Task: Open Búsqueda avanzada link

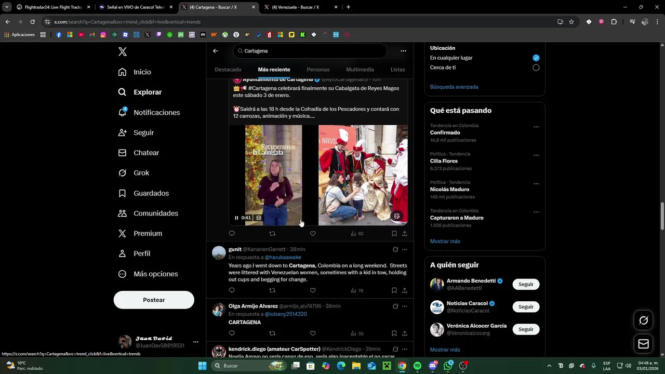Action: coord(454,87)
